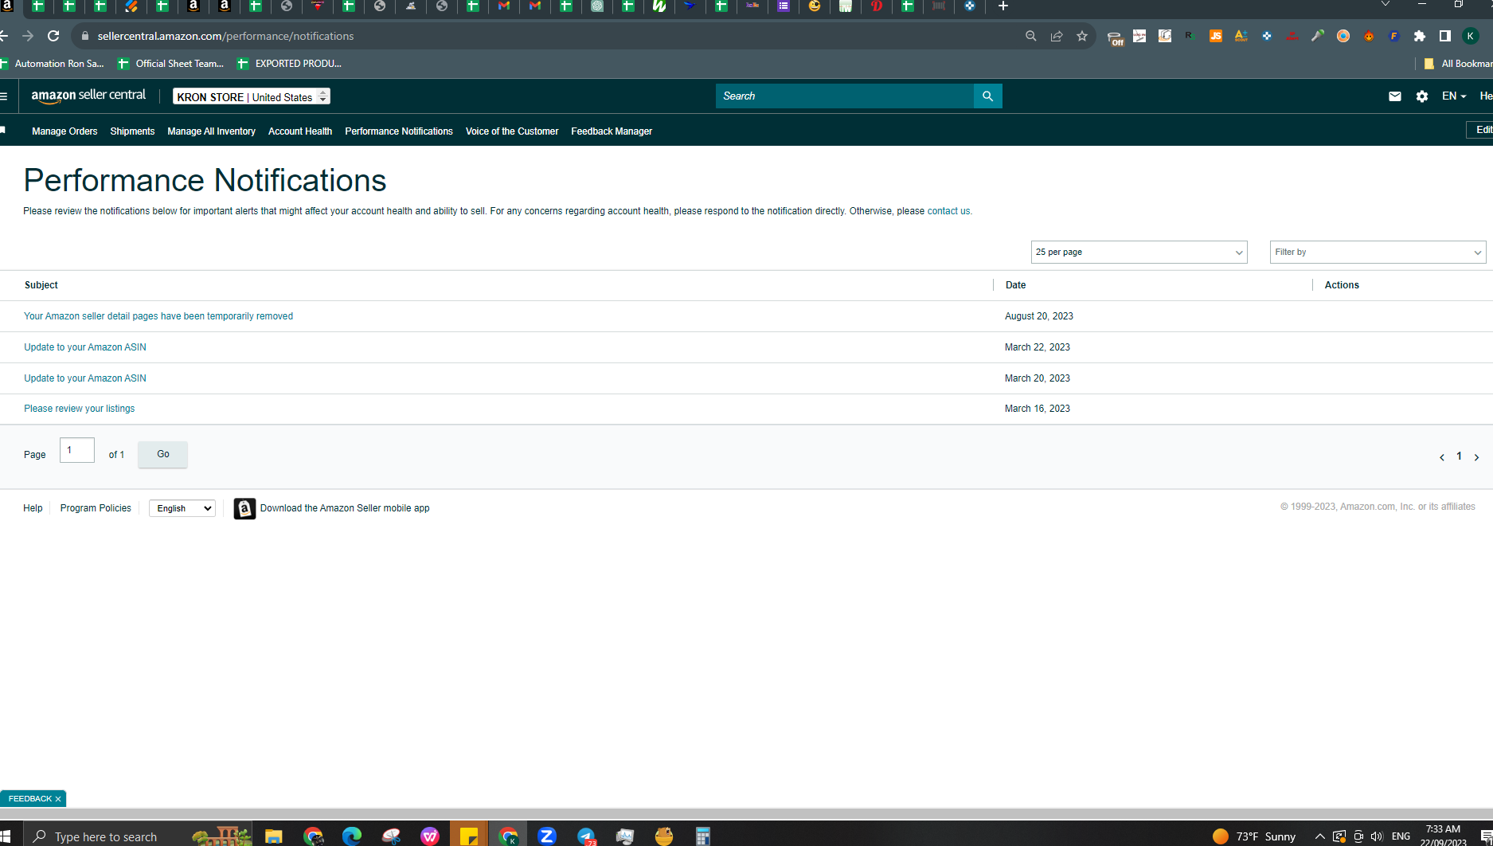The width and height of the screenshot is (1493, 846).
Task: Toggle the browser side panel icon
Action: click(1445, 36)
